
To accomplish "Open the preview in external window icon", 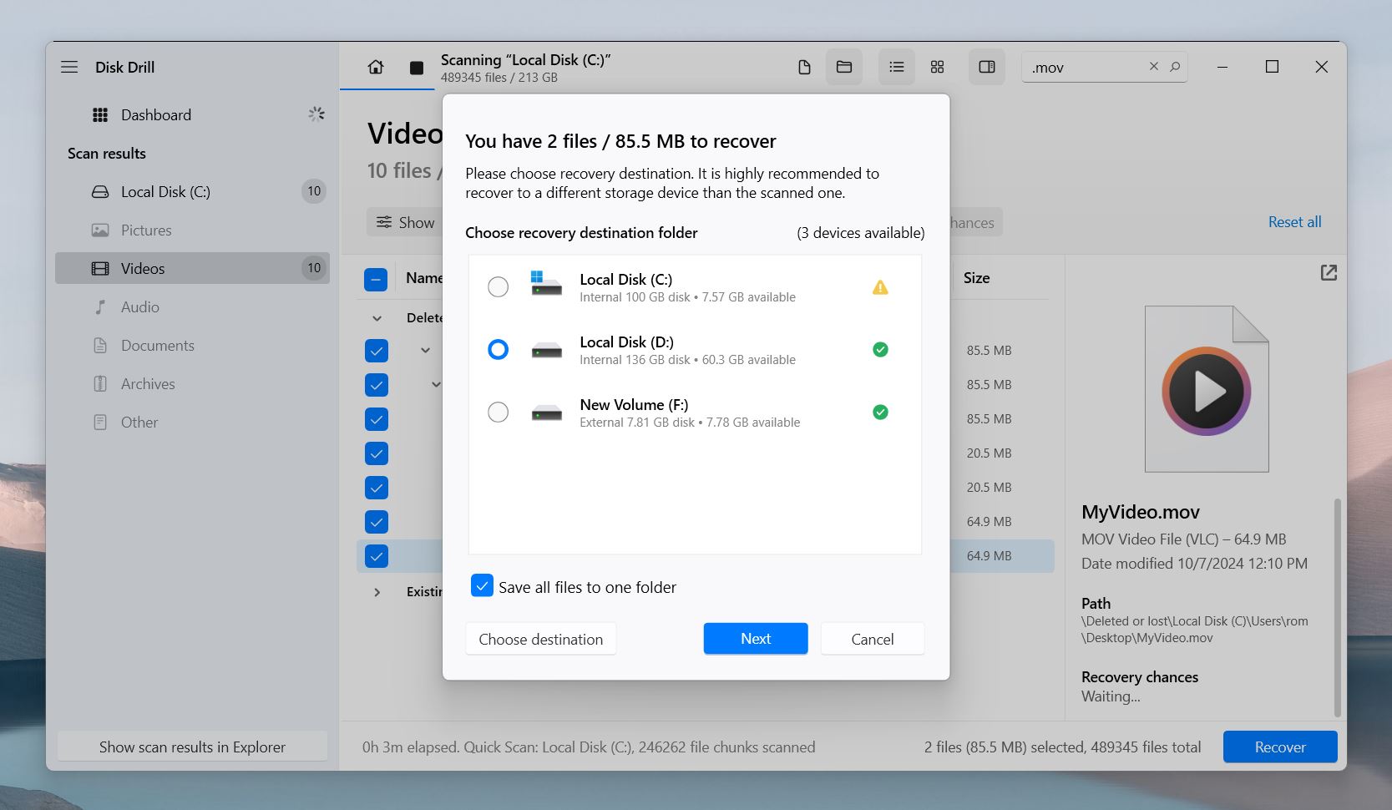I will [x=1329, y=272].
